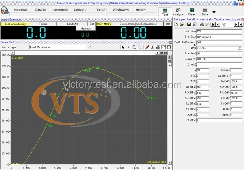Open the Debug menu

[81, 10]
